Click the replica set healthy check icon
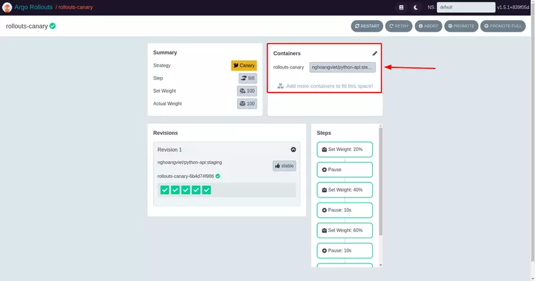This screenshot has width=535, height=281. point(218,176)
